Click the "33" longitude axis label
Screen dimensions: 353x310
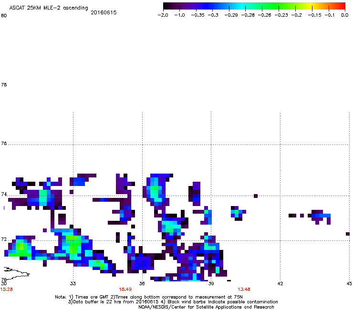click(x=73, y=283)
